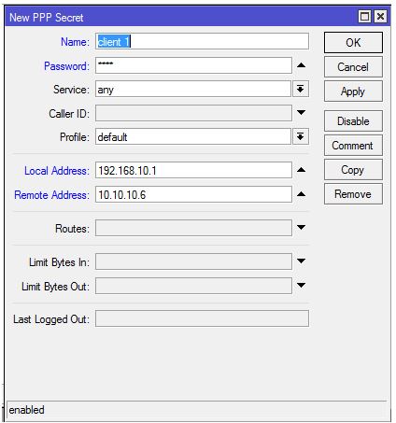The height and width of the screenshot is (423, 396).
Task: Close the New PPP Secret window
Action: pyautogui.click(x=380, y=17)
